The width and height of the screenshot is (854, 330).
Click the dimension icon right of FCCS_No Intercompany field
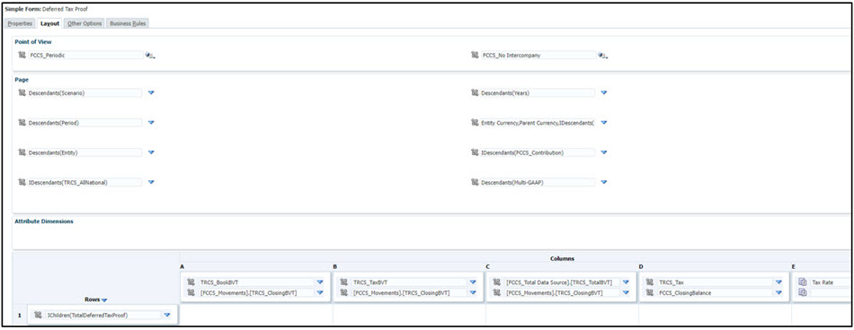[x=602, y=56]
